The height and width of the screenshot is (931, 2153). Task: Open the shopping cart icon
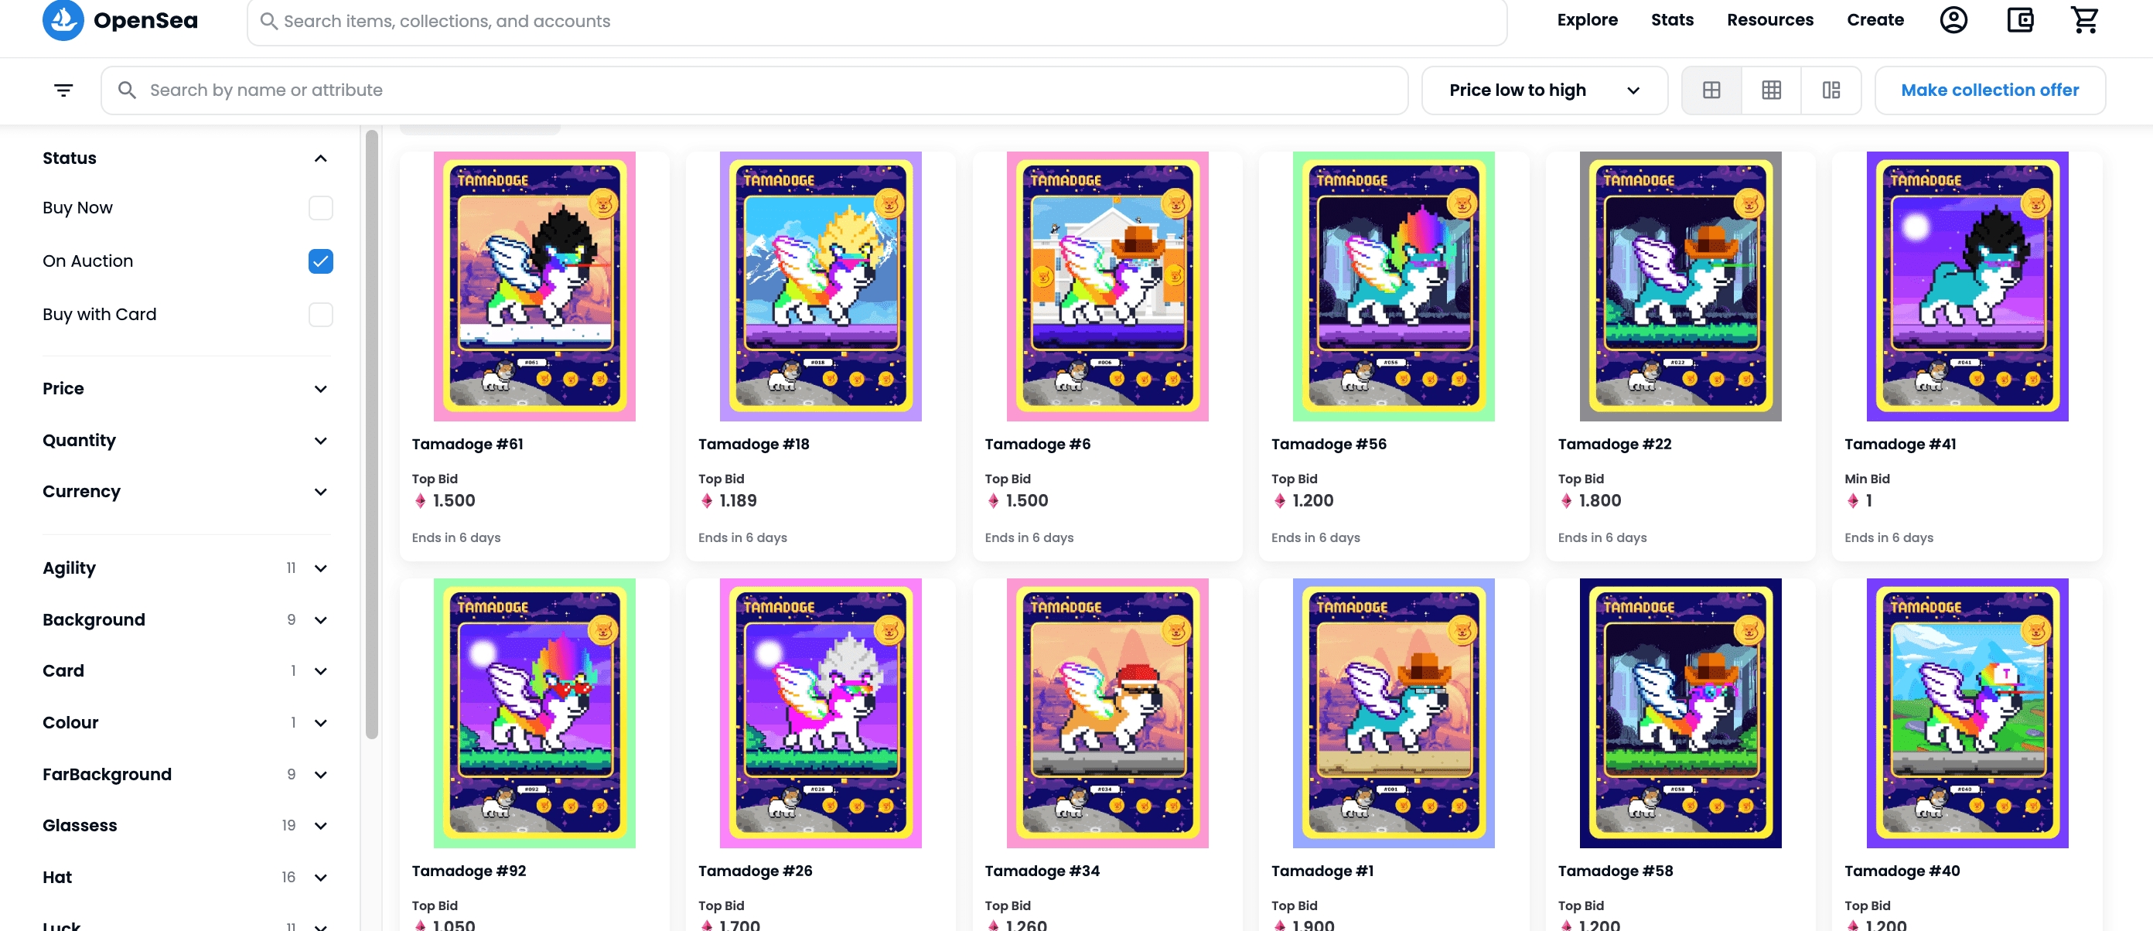[x=2084, y=20]
